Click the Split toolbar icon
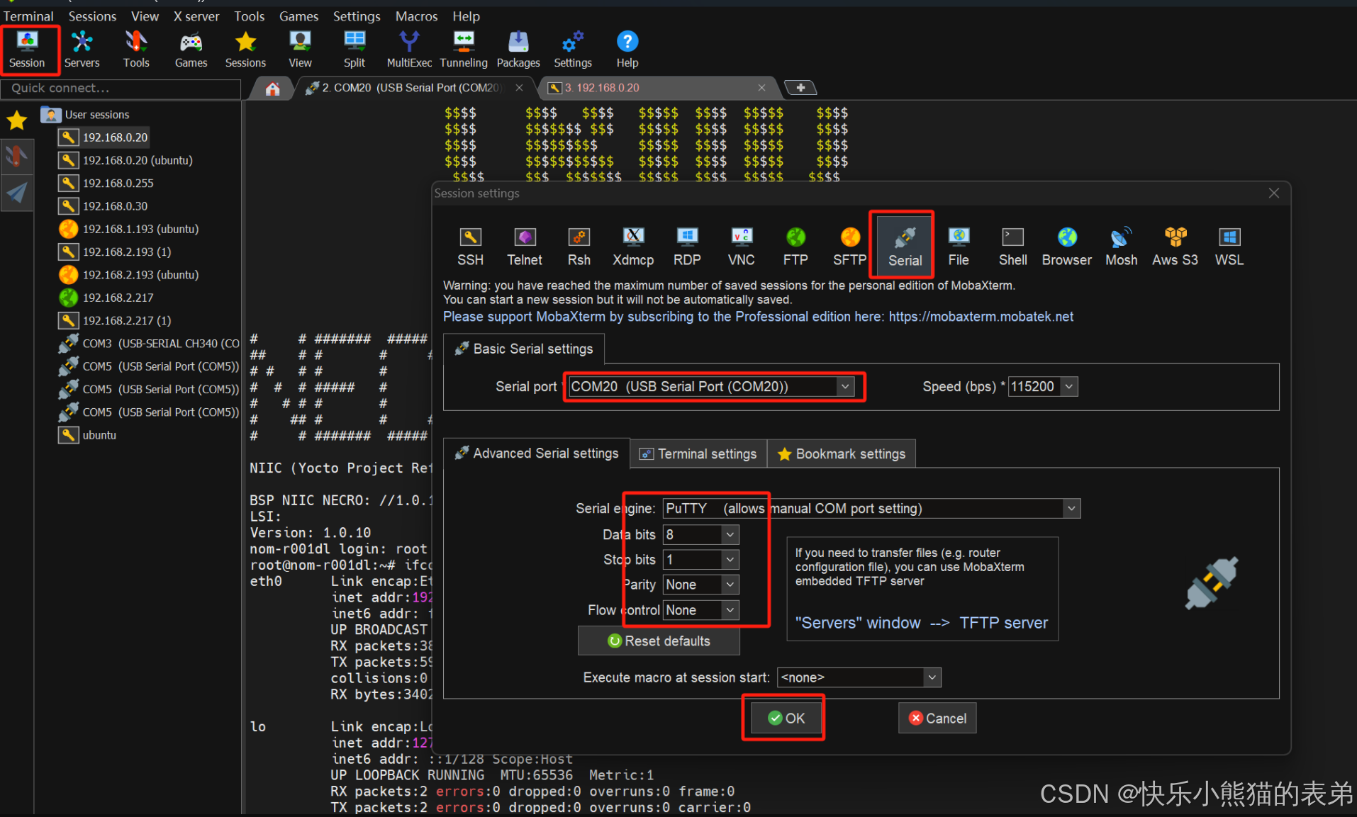1357x817 pixels. [x=354, y=50]
